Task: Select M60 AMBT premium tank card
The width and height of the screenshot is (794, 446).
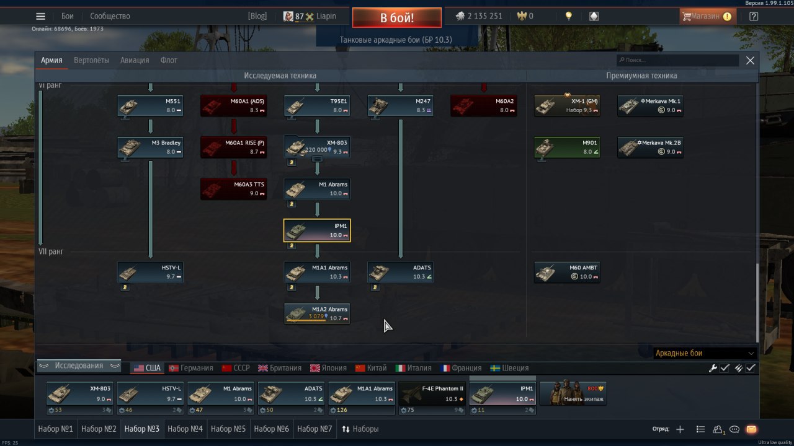Action: click(x=567, y=272)
